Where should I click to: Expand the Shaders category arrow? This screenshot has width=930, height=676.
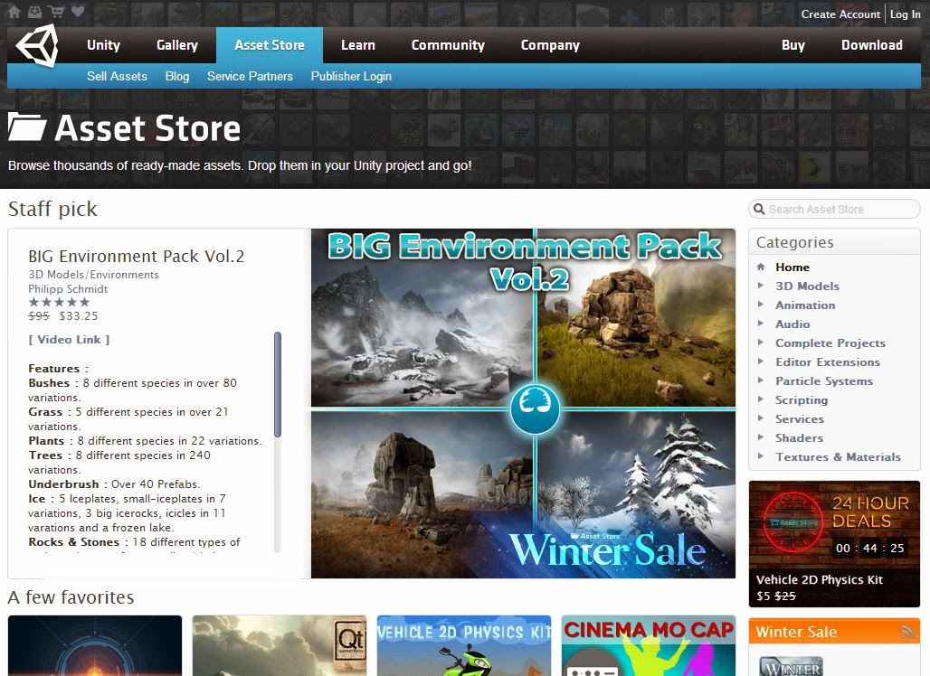(760, 437)
